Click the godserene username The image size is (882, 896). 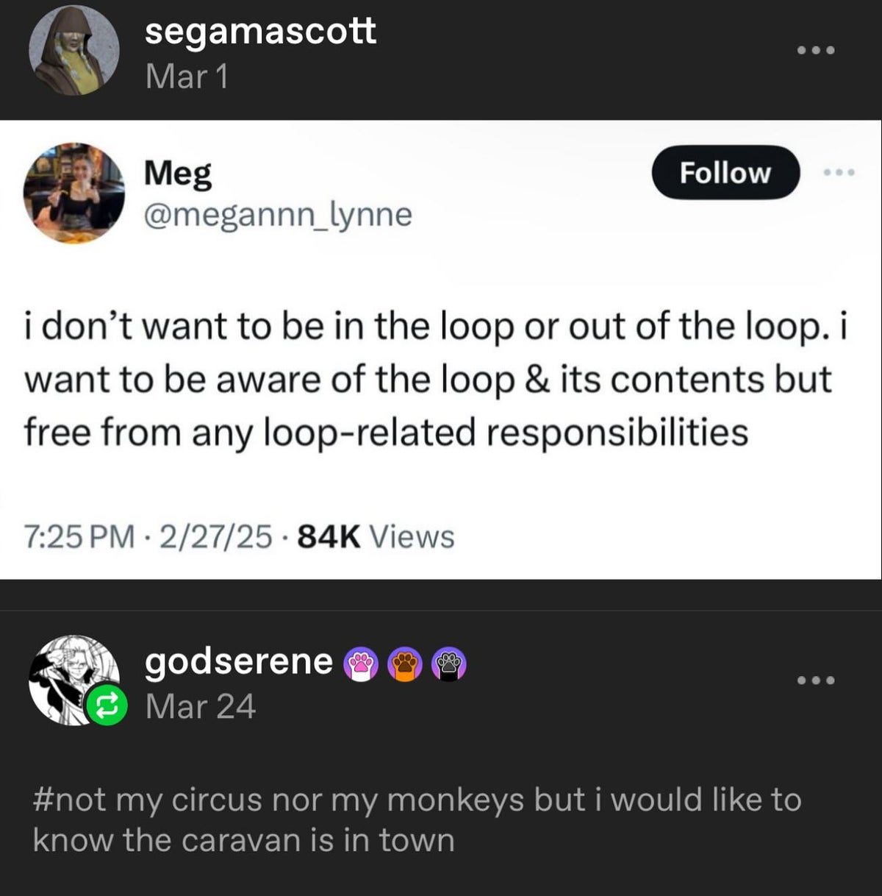click(x=239, y=661)
